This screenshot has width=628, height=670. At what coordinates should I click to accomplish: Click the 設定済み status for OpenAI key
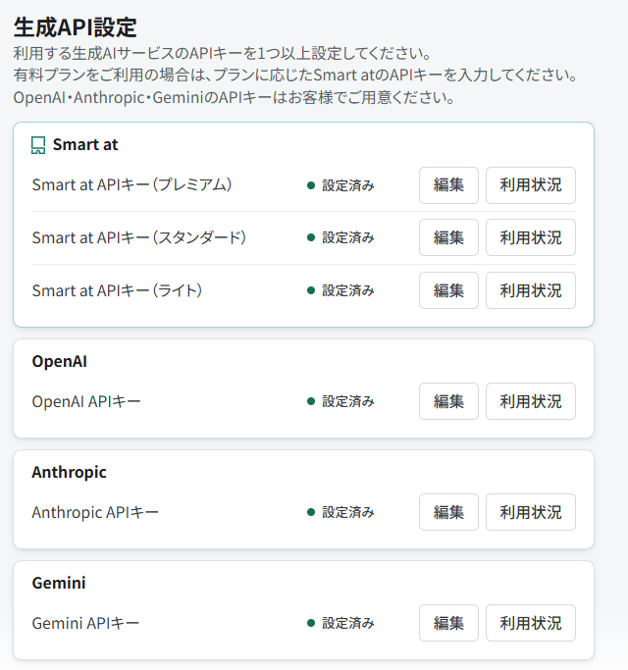(340, 401)
